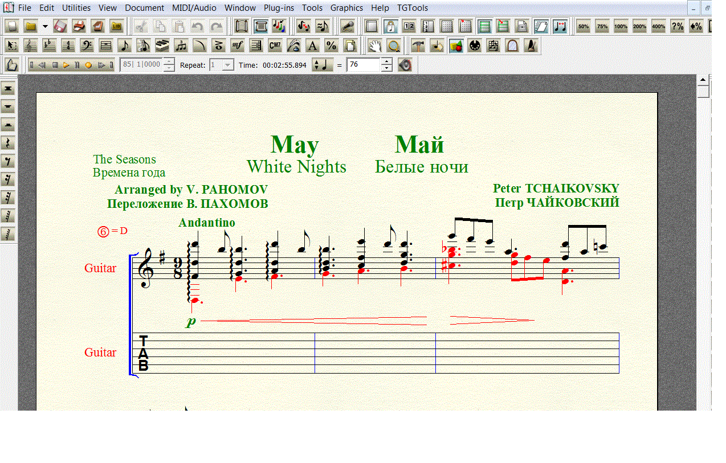Image resolution: width=726 pixels, height=463 pixels.
Task: Expand the Open file dropdown arrow
Action: pyautogui.click(x=45, y=26)
